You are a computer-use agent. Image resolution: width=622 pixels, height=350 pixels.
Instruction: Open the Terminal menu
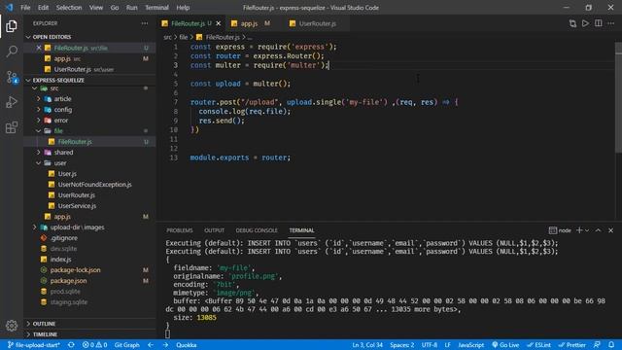[156, 8]
